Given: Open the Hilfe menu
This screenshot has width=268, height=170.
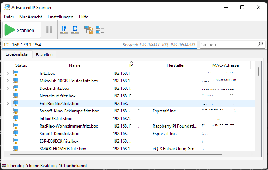Looking at the screenshot, I should 83,17.
